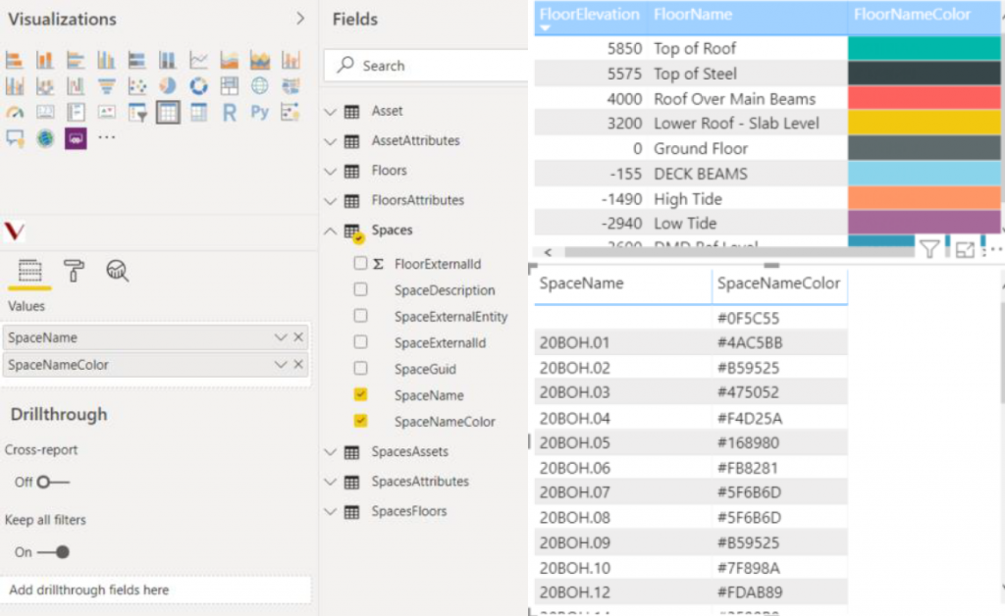Screen dimensions: 1005x616
Task: Select the ribbon chart visual
Action: click(x=44, y=85)
